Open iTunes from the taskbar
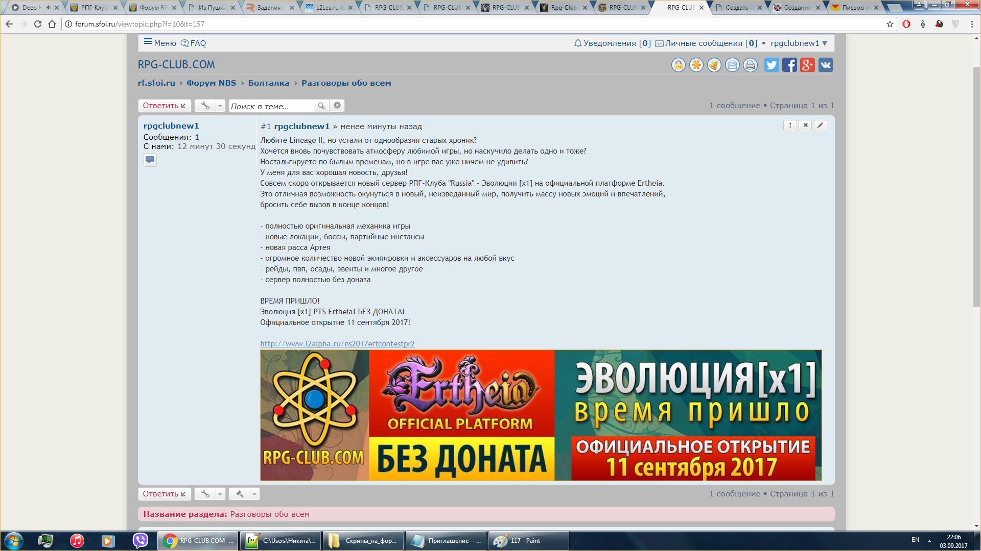 [77, 540]
